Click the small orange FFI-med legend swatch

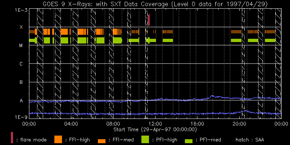click(102, 141)
